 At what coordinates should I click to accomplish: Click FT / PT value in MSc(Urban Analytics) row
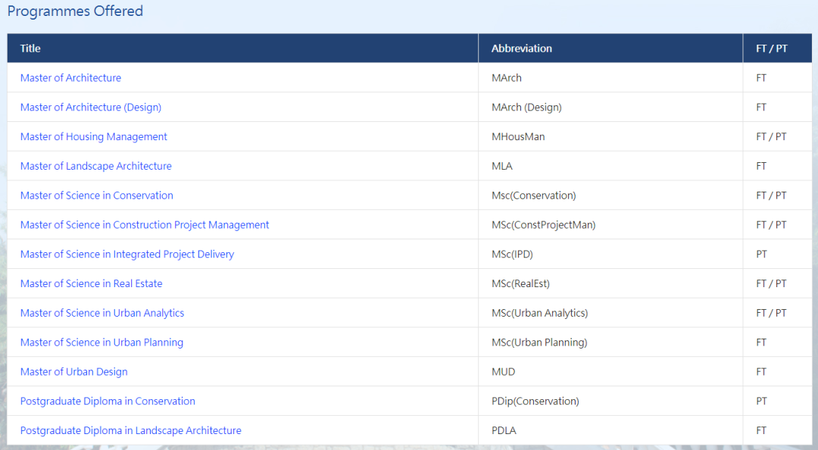(771, 313)
